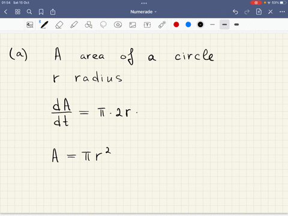This screenshot has height=216, width=288.
Task: Select the Text box tool
Action: (147, 25)
